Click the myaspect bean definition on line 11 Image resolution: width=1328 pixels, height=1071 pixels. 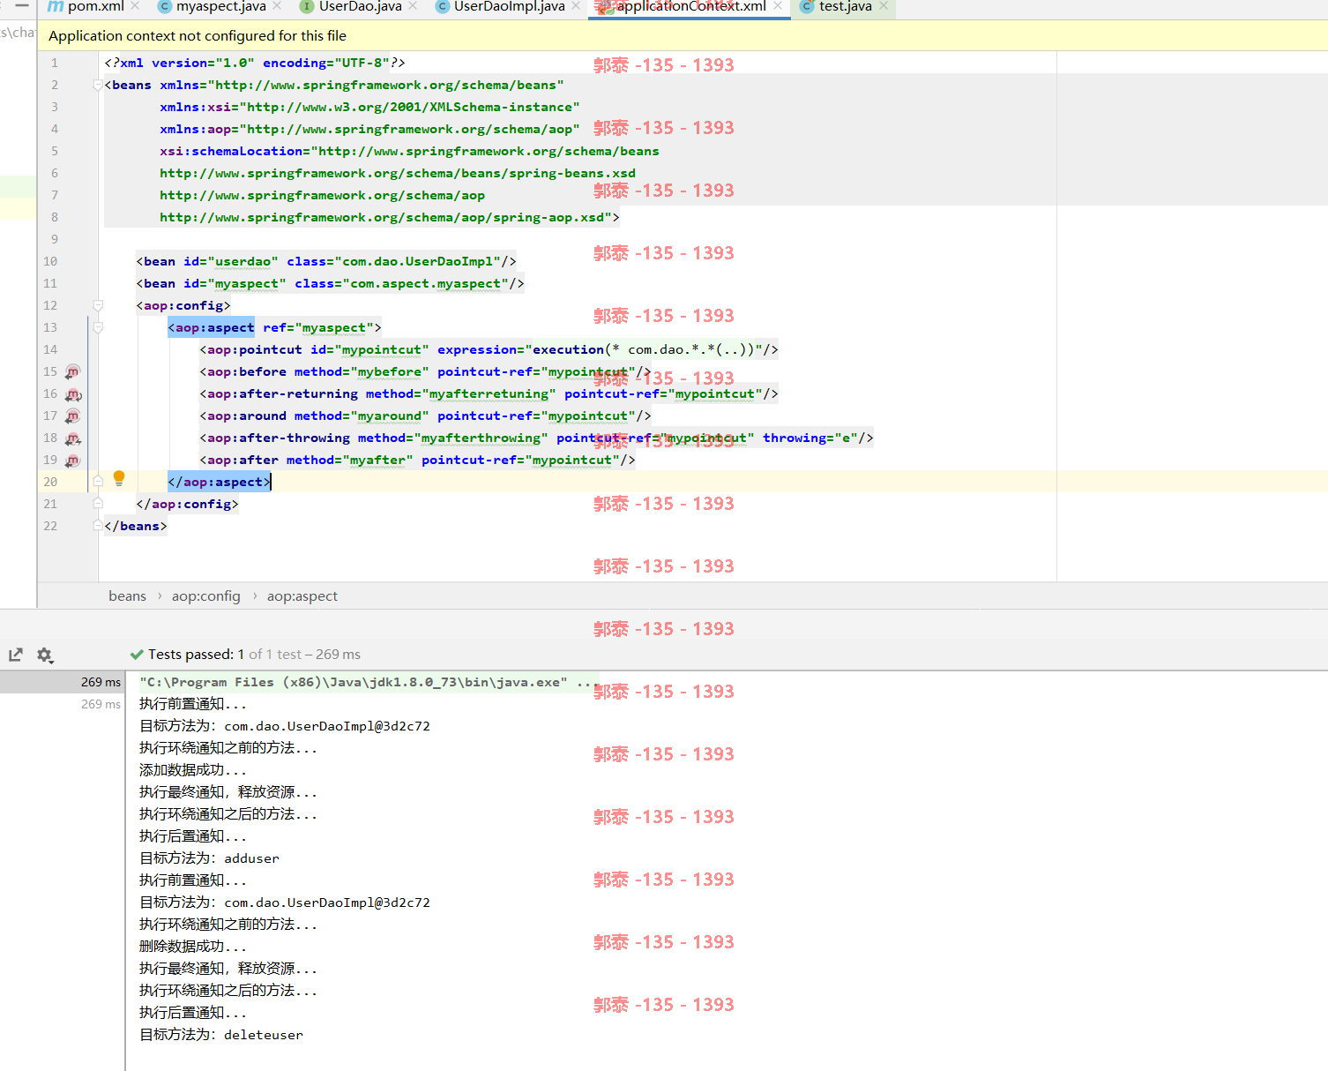[330, 284]
